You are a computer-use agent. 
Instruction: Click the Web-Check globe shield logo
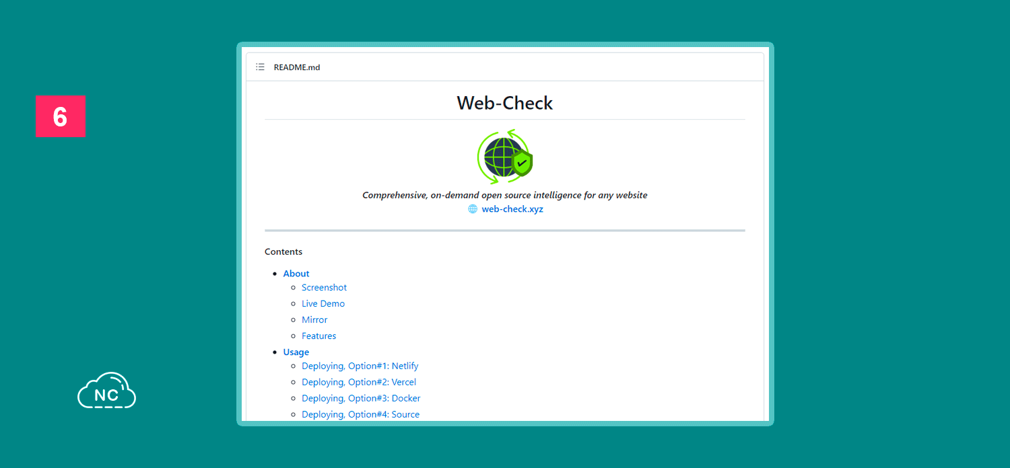505,157
